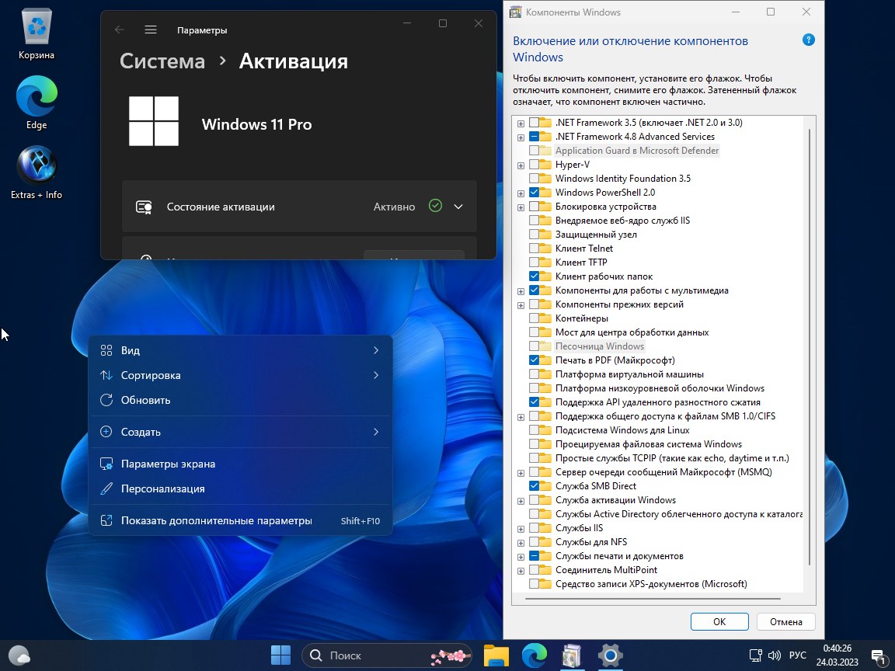The width and height of the screenshot is (895, 671).
Task: Enable the Клиент Telnet checkbox
Action: click(x=534, y=249)
